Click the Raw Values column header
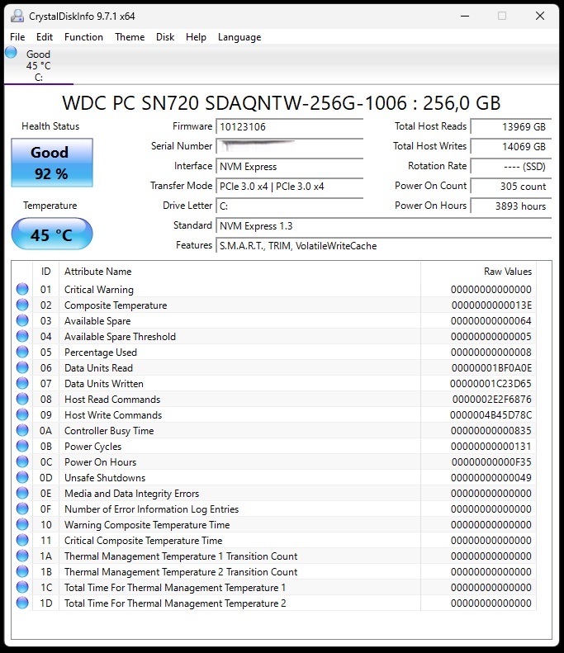This screenshot has width=564, height=653. (x=507, y=272)
